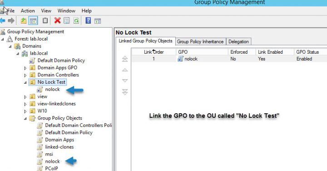Switch to Linked Group Policy Objects tab

pos(146,41)
